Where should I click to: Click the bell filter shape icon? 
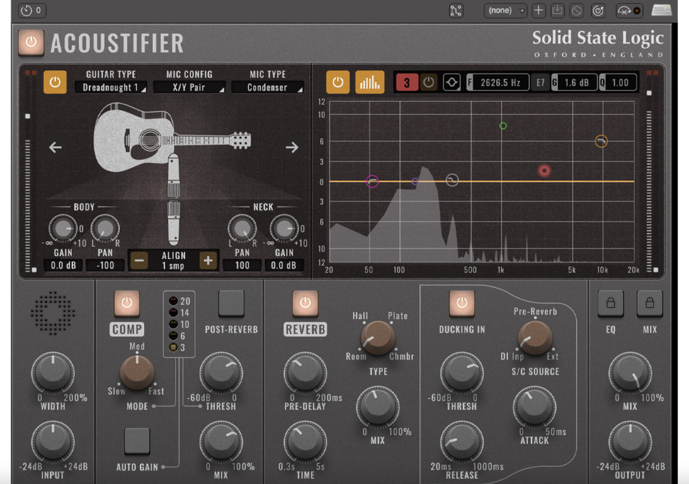(x=452, y=82)
